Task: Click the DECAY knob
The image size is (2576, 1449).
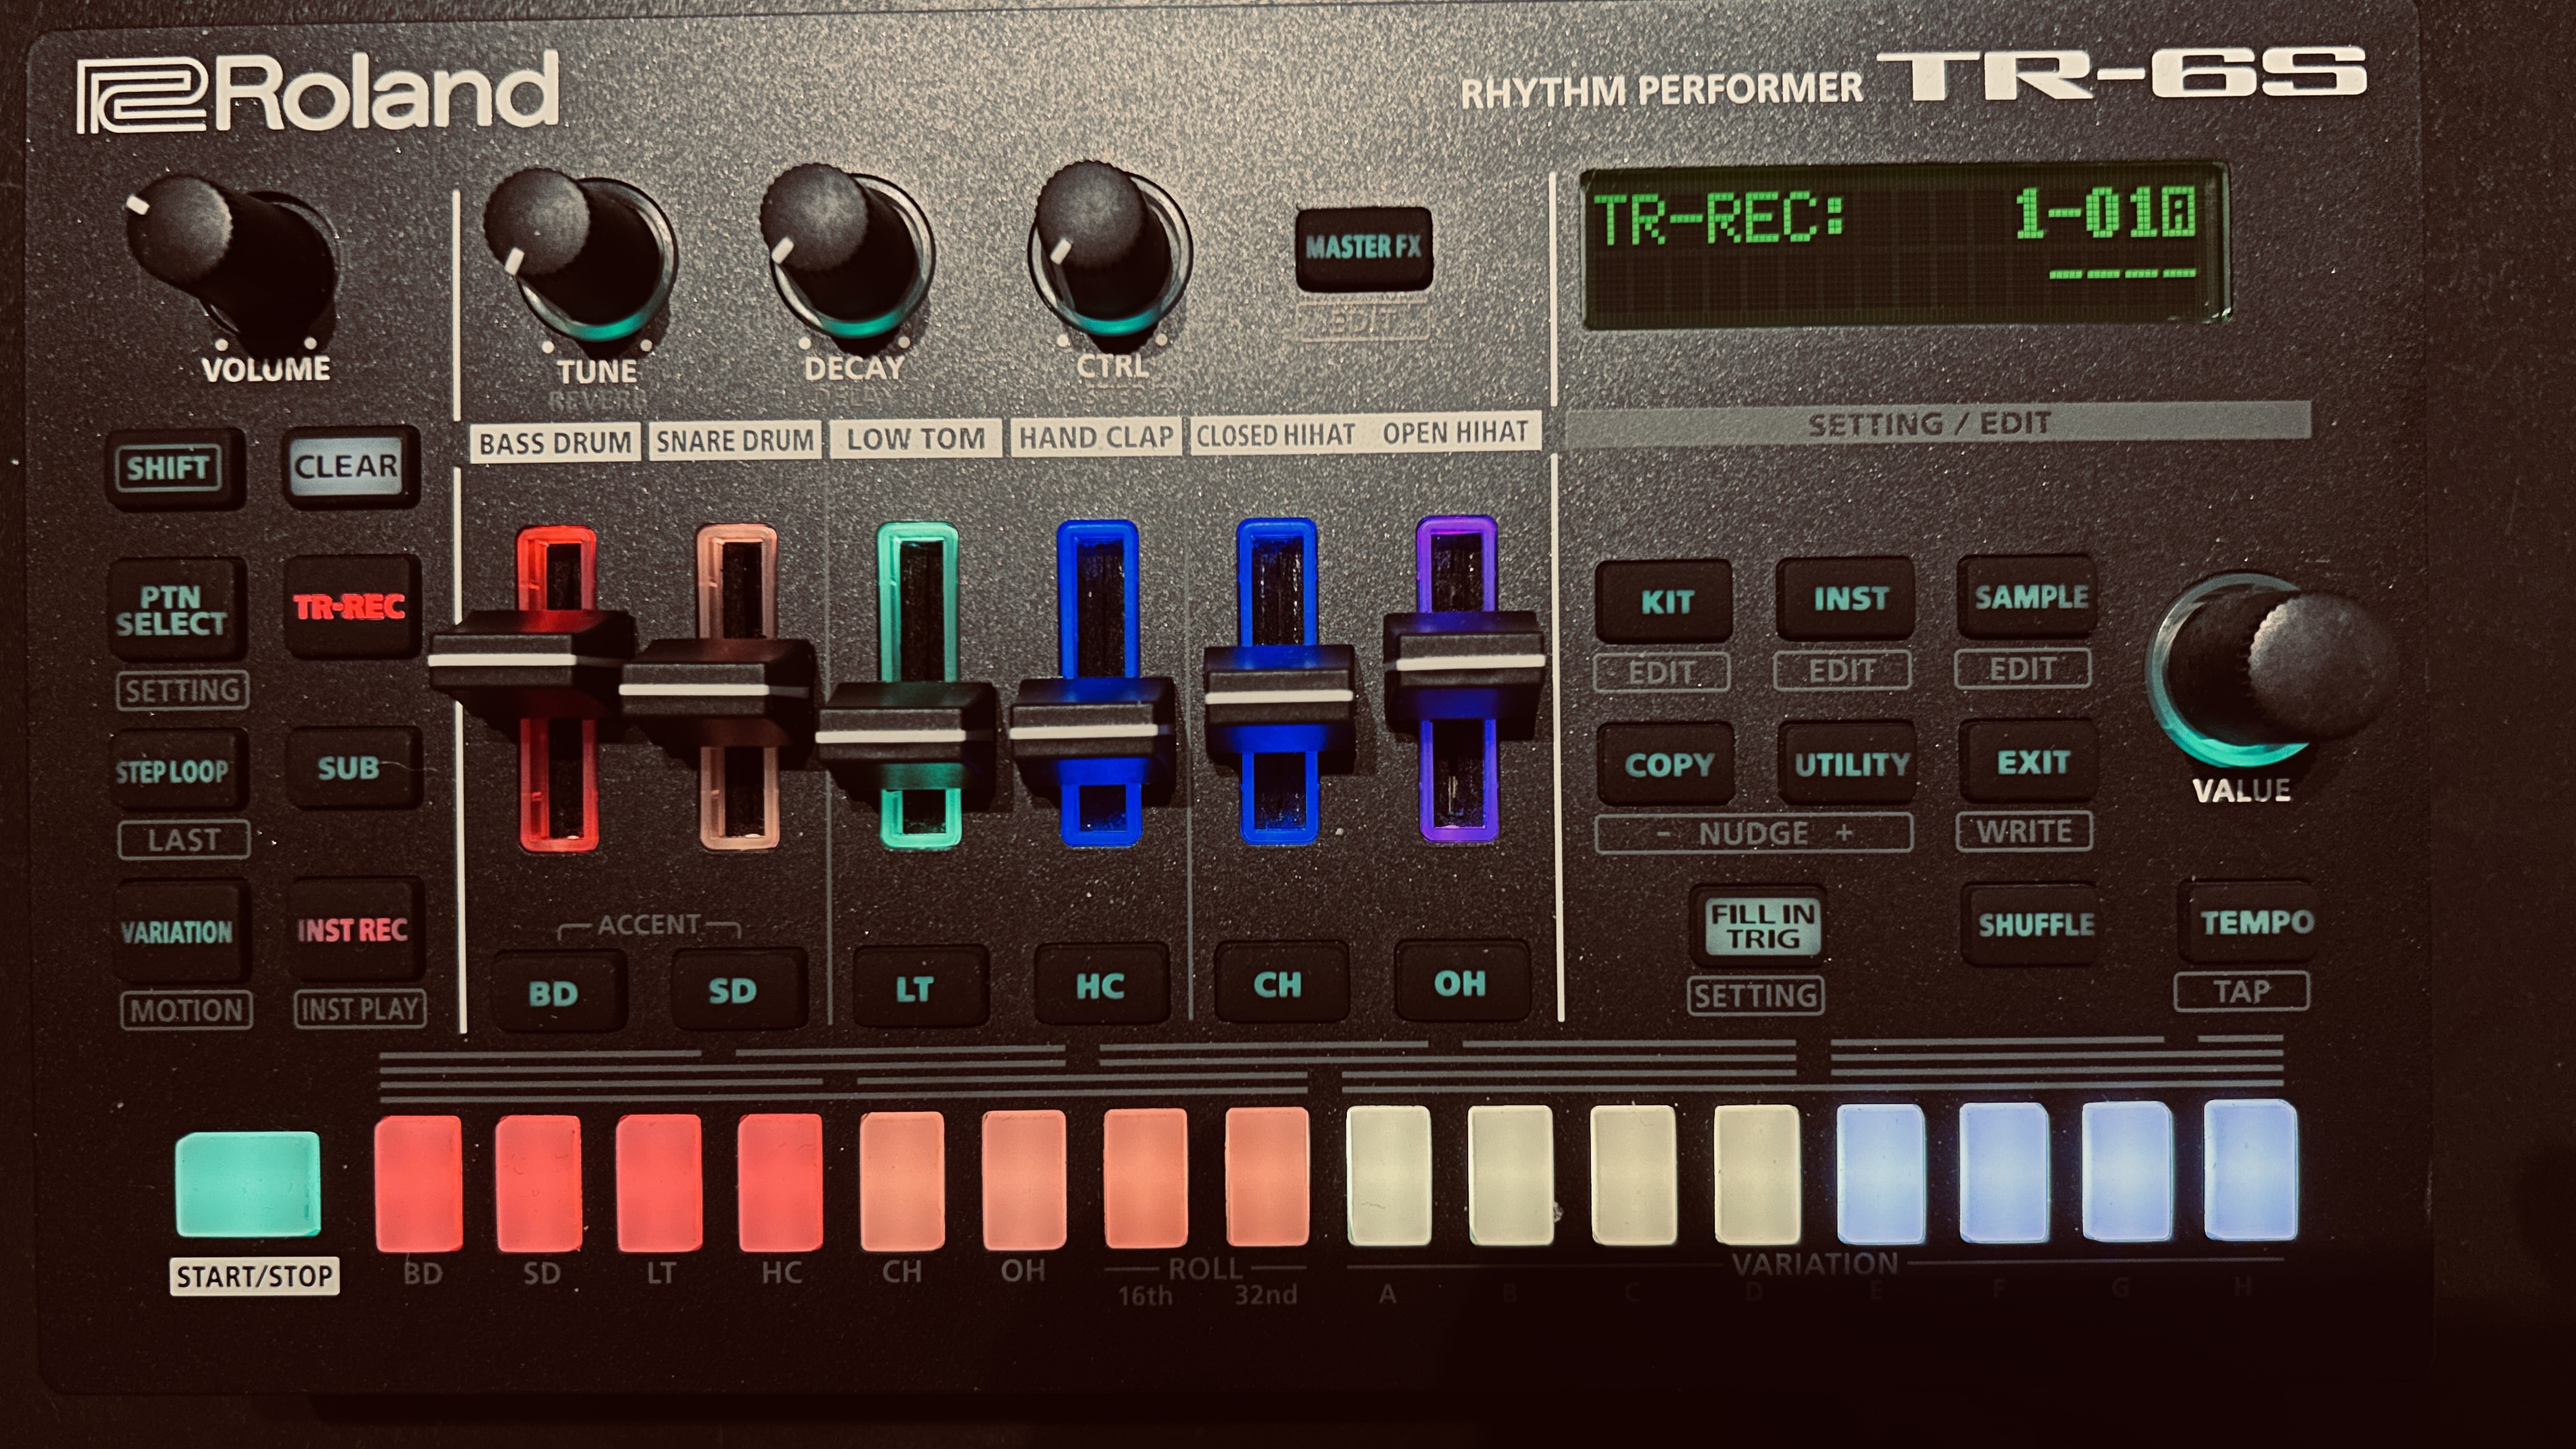Action: (x=848, y=252)
